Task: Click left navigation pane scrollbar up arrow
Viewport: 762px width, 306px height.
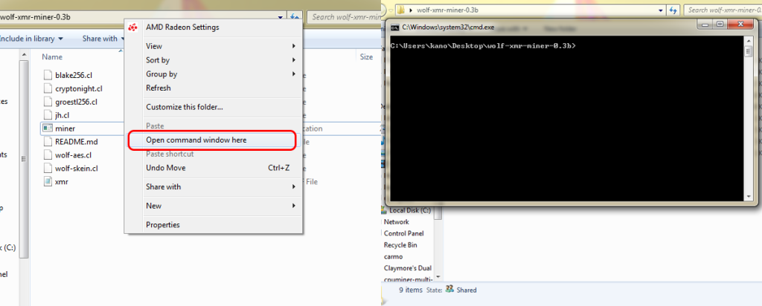Action: (x=25, y=55)
